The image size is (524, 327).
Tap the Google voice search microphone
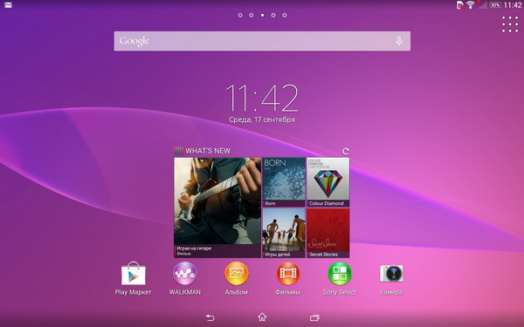coord(399,41)
